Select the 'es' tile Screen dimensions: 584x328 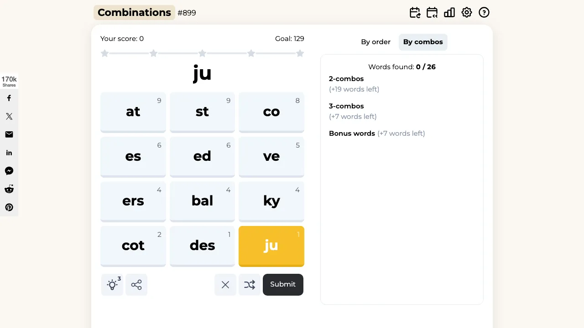[133, 157]
